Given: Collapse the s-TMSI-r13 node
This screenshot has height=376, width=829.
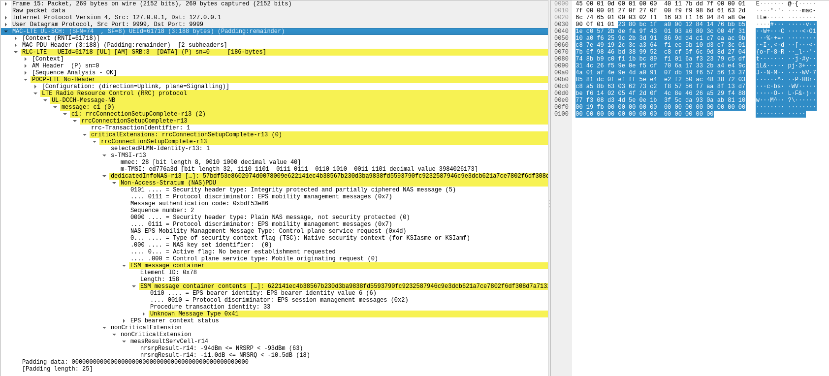Looking at the screenshot, I should (104, 156).
